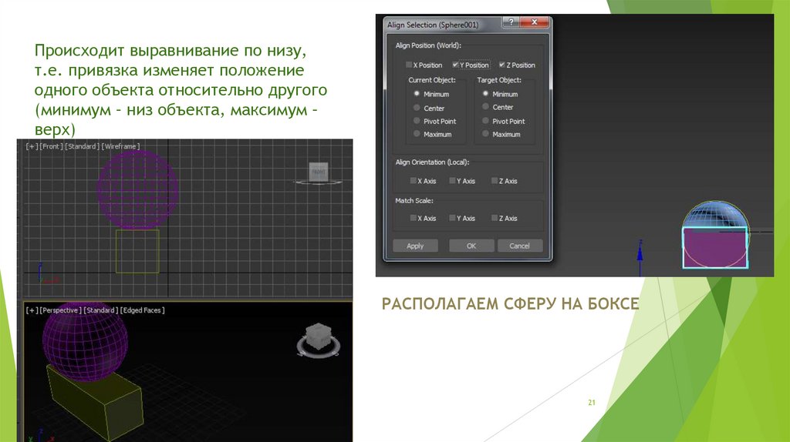Confirm alignment with OK button
The height and width of the screenshot is (442, 790).
click(x=471, y=246)
